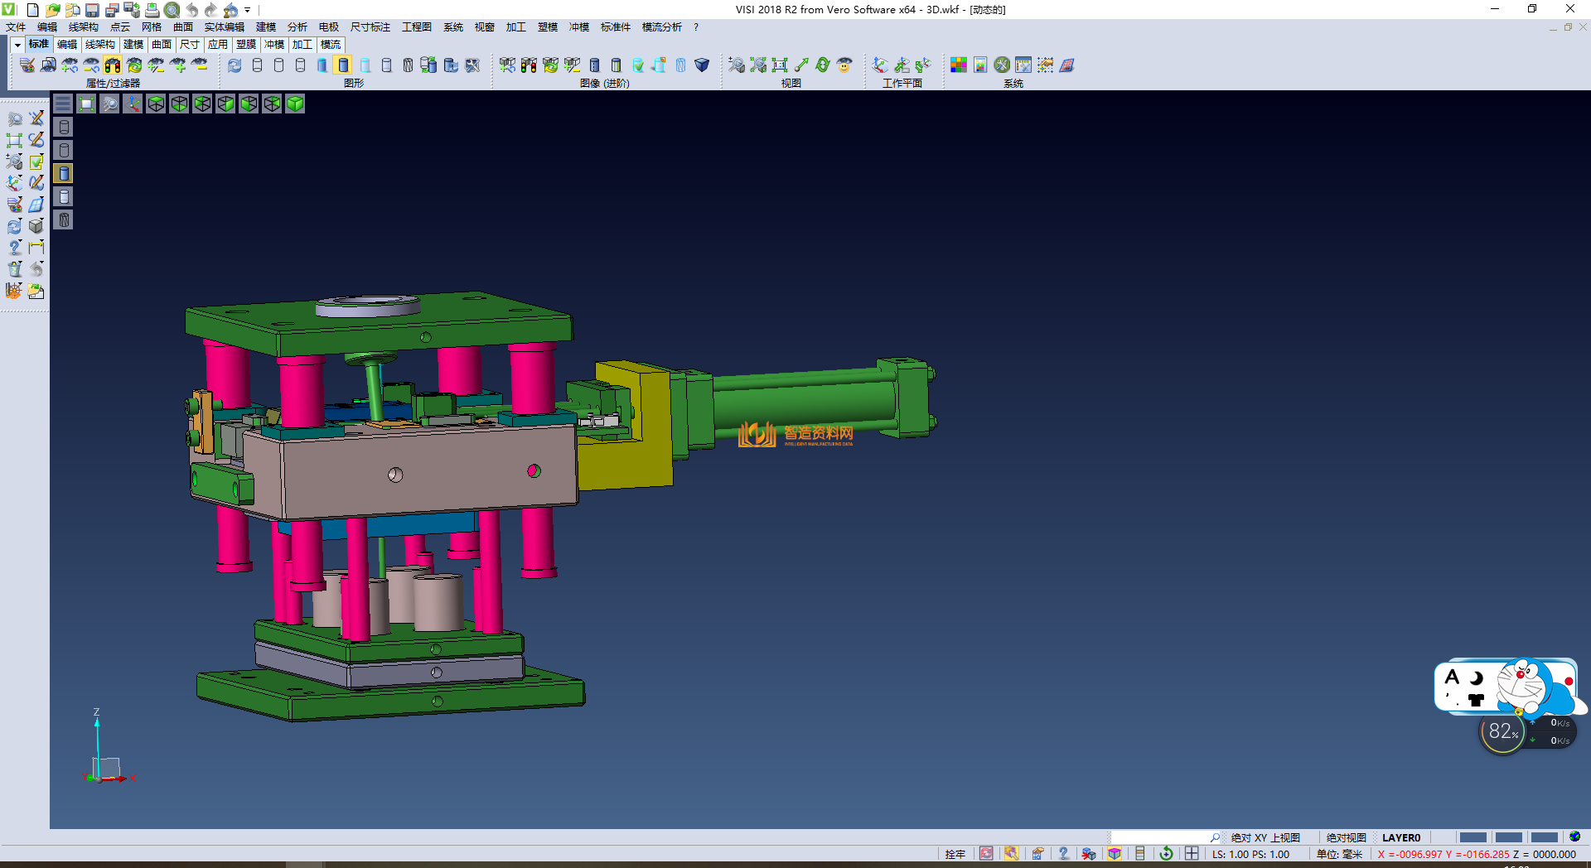
Task: Click the zoom magnifier icon in viewport toolbar
Action: coord(109,104)
